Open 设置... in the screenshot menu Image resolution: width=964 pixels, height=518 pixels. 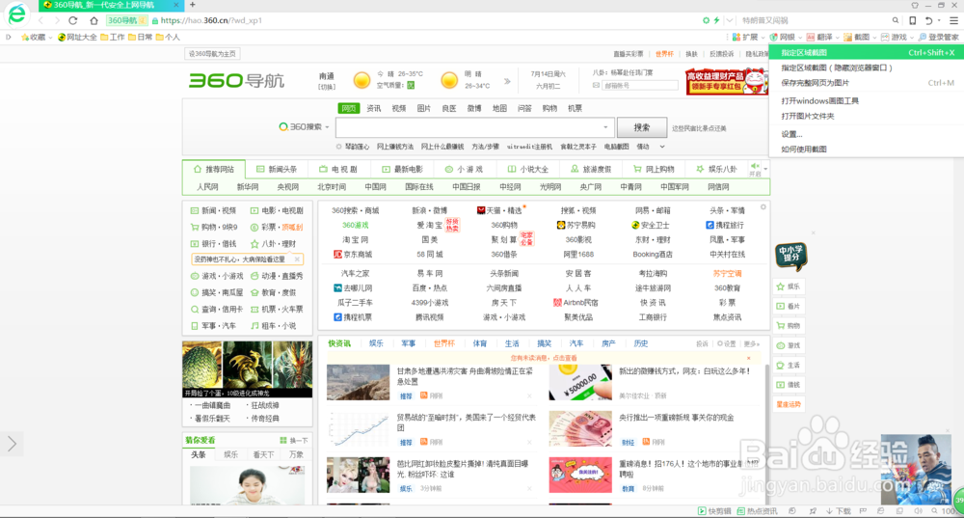click(x=867, y=133)
